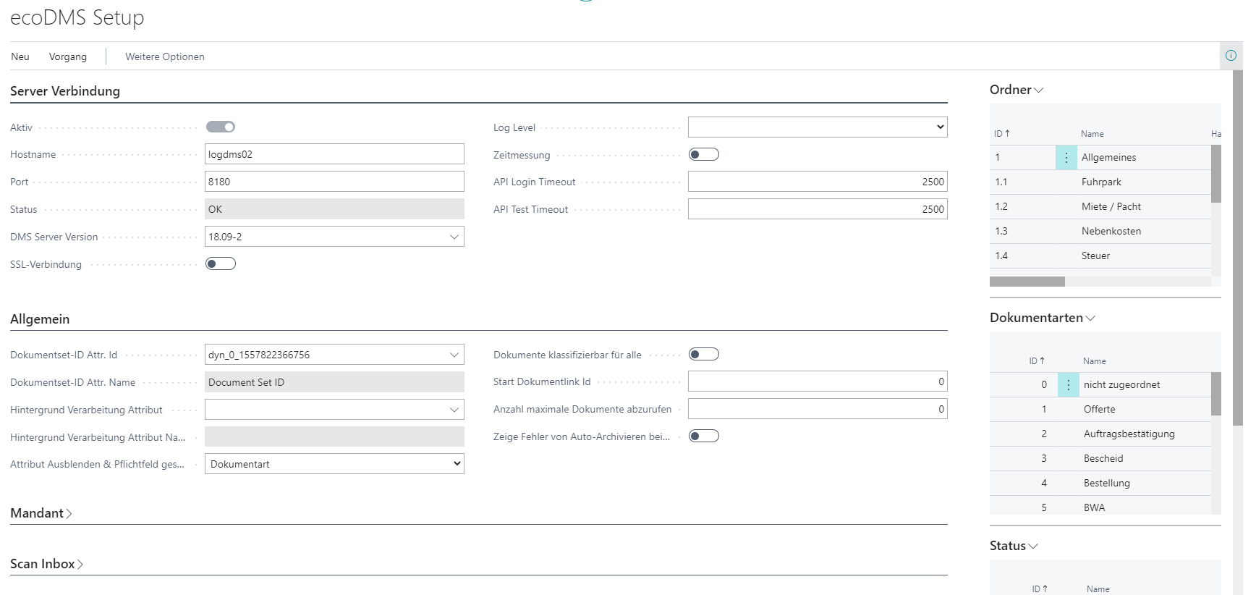Expand the Mandant section
The width and height of the screenshot is (1256, 595).
click(x=41, y=513)
